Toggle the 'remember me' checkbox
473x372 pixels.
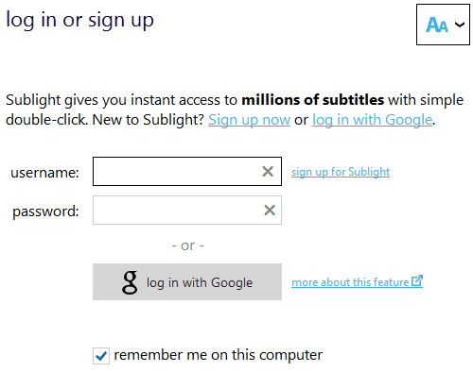tap(101, 356)
